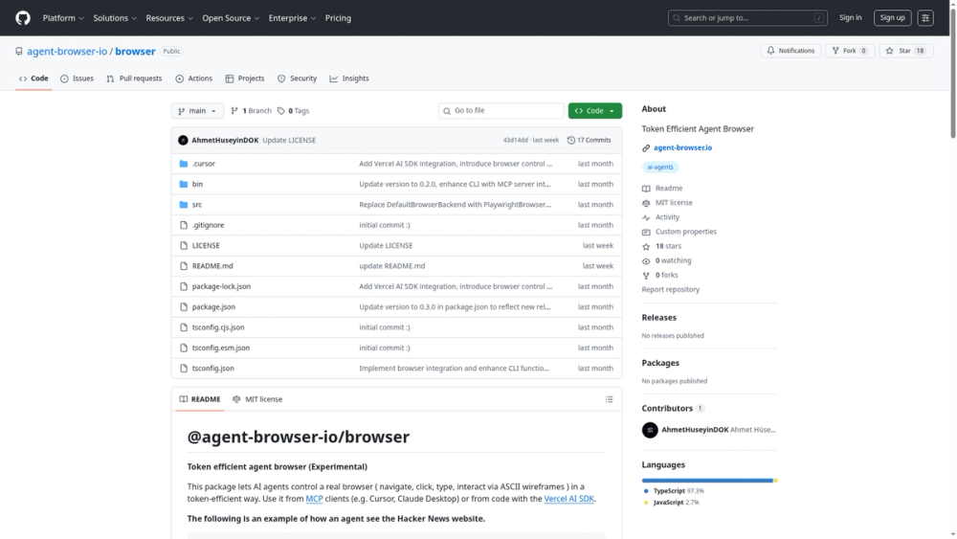Screen dimensions: 957x539
Task: Open the Vercel AI SDK link in README
Action: pos(568,499)
